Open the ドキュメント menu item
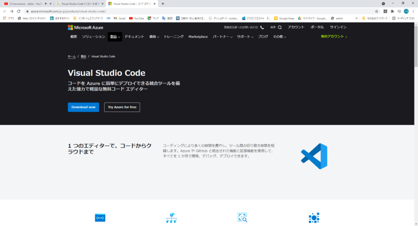Viewport: 418px width, 226px height. coord(134,37)
